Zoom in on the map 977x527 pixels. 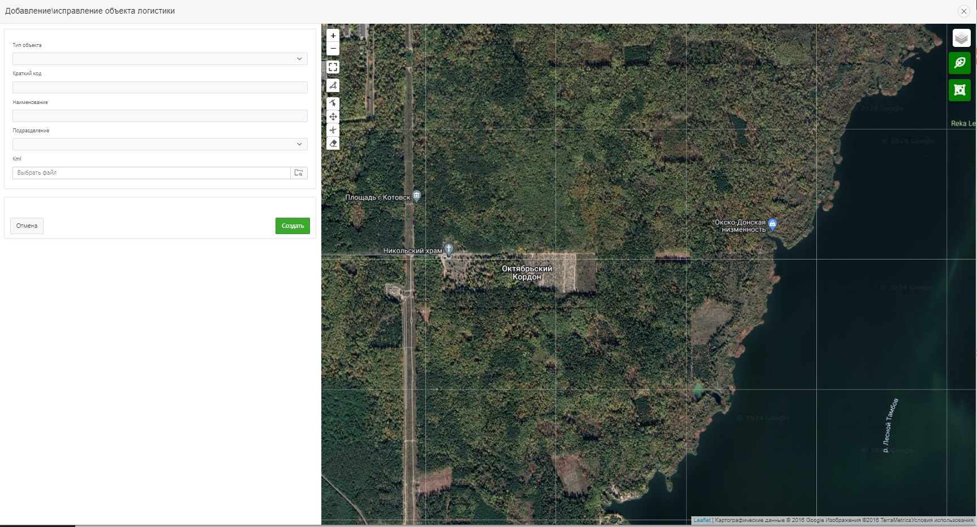(x=333, y=36)
